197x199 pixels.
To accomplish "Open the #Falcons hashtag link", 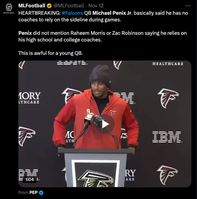I will point(72,13).
